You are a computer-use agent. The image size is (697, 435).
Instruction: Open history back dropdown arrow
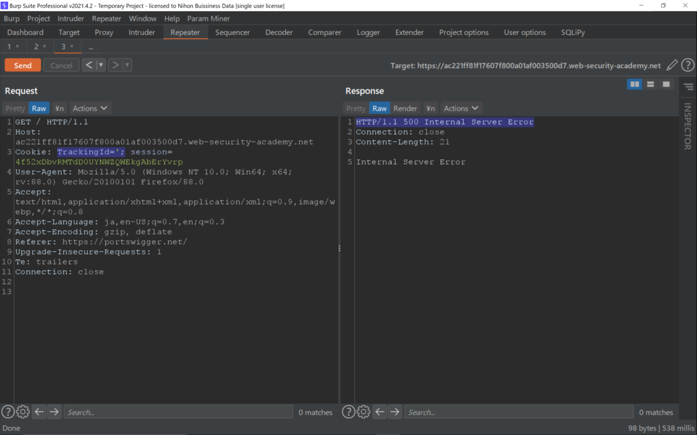(x=101, y=65)
